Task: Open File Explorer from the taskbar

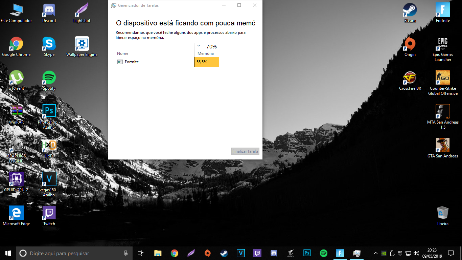Action: coord(158,253)
